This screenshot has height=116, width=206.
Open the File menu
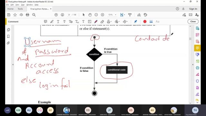coord(7,5)
